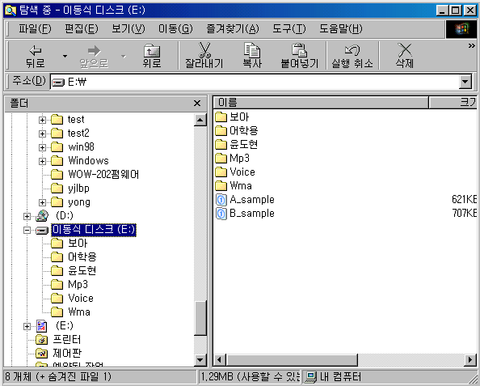Click the Windows logo throbber icon
The width and height of the screenshot is (480, 386).
[461, 29]
